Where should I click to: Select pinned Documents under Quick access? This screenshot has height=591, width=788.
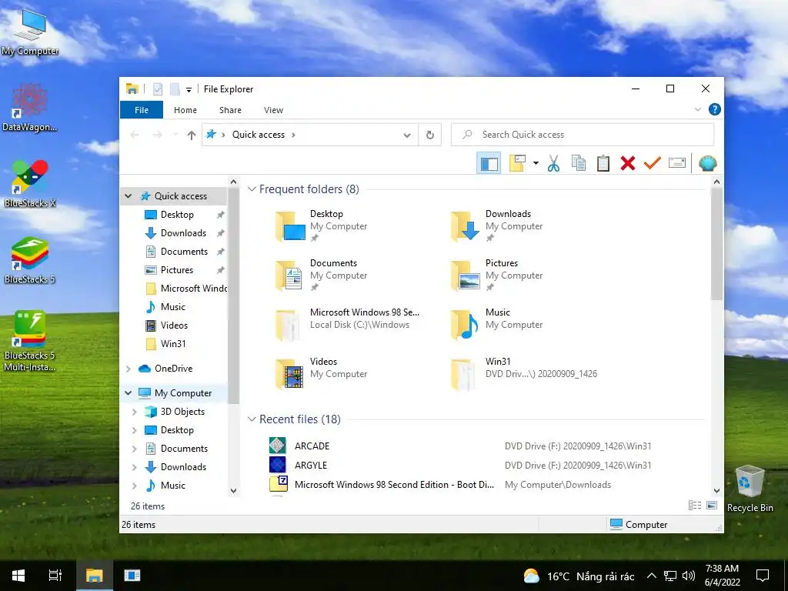(183, 252)
